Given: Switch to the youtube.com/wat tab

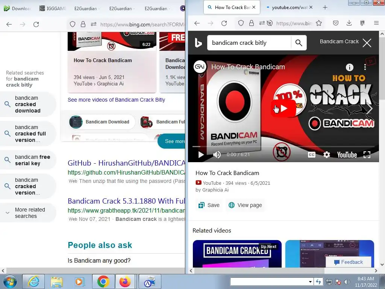Looking at the screenshot, I should click(289, 8).
